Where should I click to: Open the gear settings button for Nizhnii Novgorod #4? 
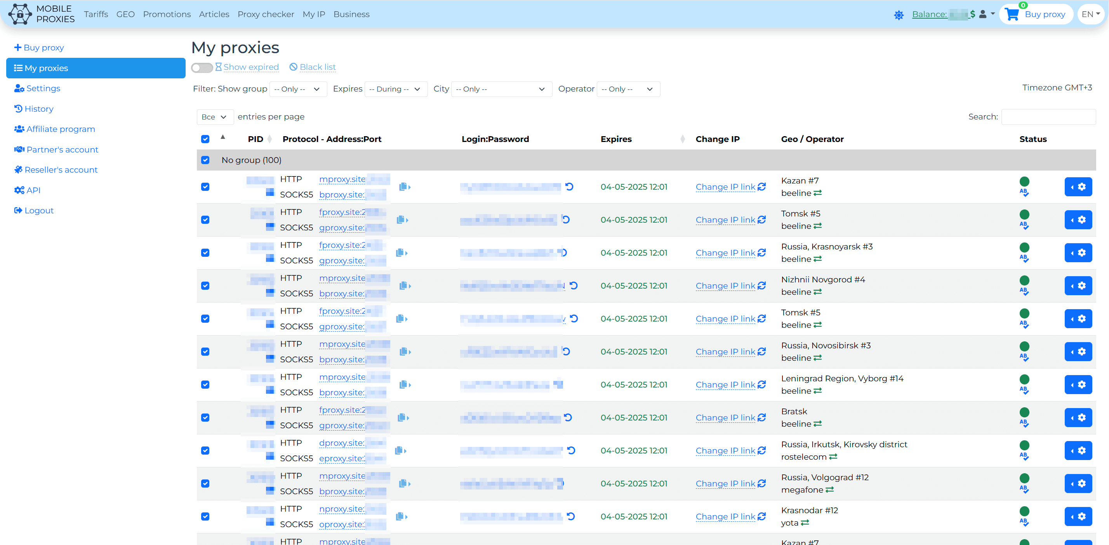coord(1078,285)
